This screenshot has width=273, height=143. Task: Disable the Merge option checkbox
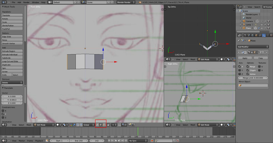[x=248, y=67]
